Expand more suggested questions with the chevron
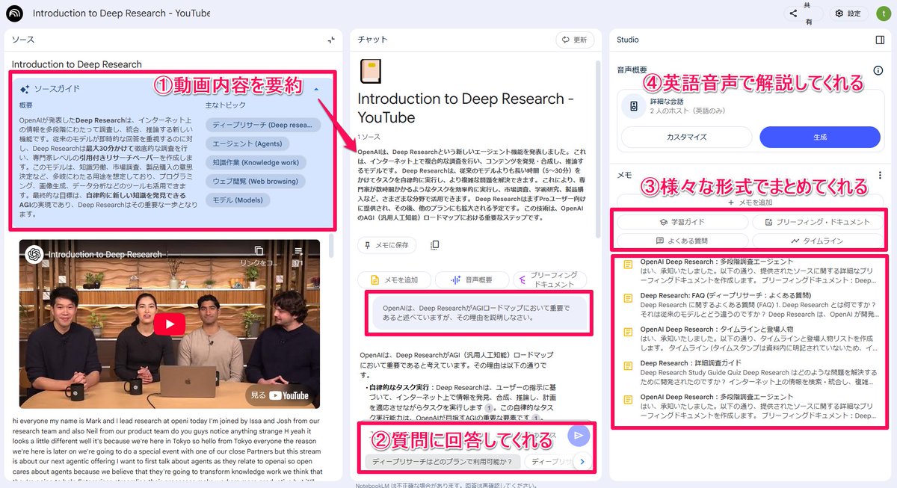Screen dimensions: 897x488 point(582,462)
